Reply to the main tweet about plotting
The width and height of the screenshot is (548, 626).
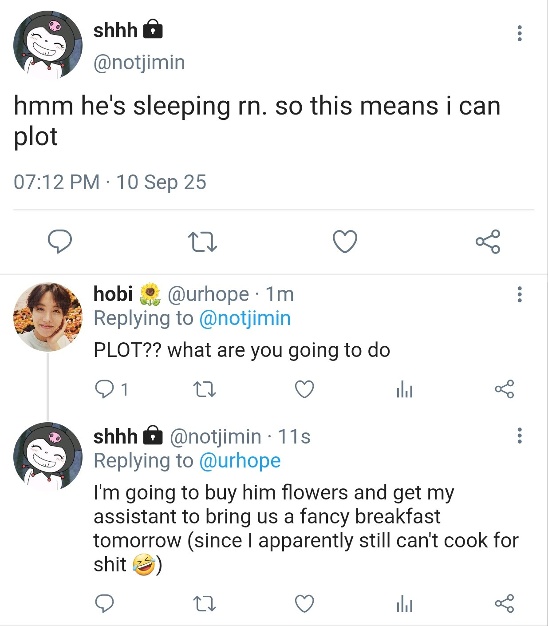60,242
